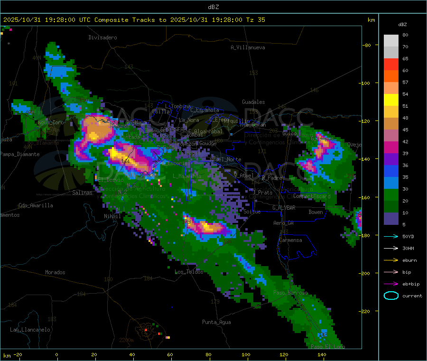The height and width of the screenshot is (361, 427).
Task: Click the 'Tz 35' threshold text
Action: 256,20
